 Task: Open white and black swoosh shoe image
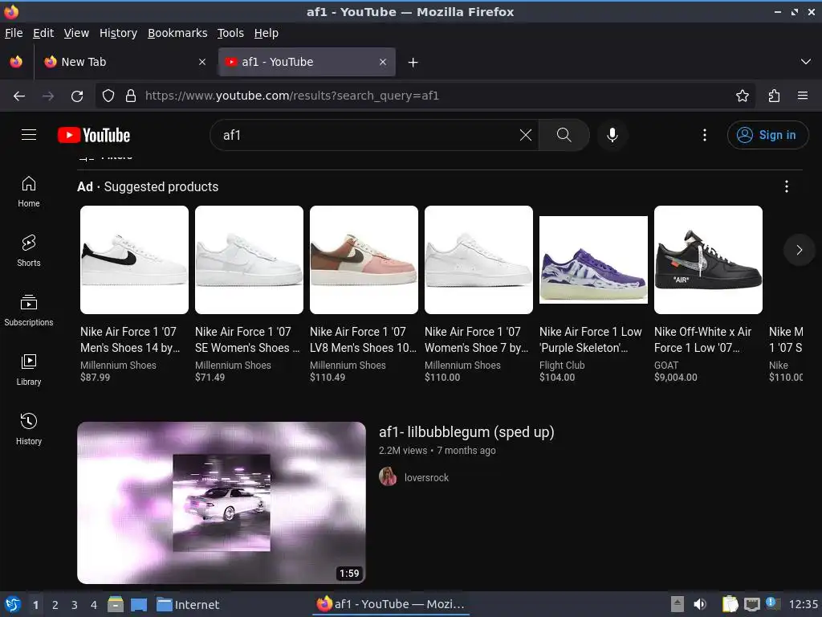coord(134,259)
